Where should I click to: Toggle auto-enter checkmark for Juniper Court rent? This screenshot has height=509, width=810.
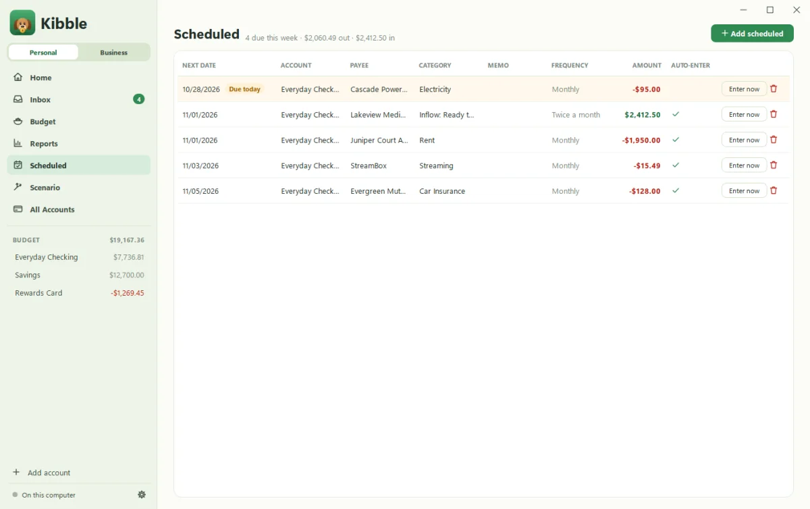pyautogui.click(x=676, y=140)
